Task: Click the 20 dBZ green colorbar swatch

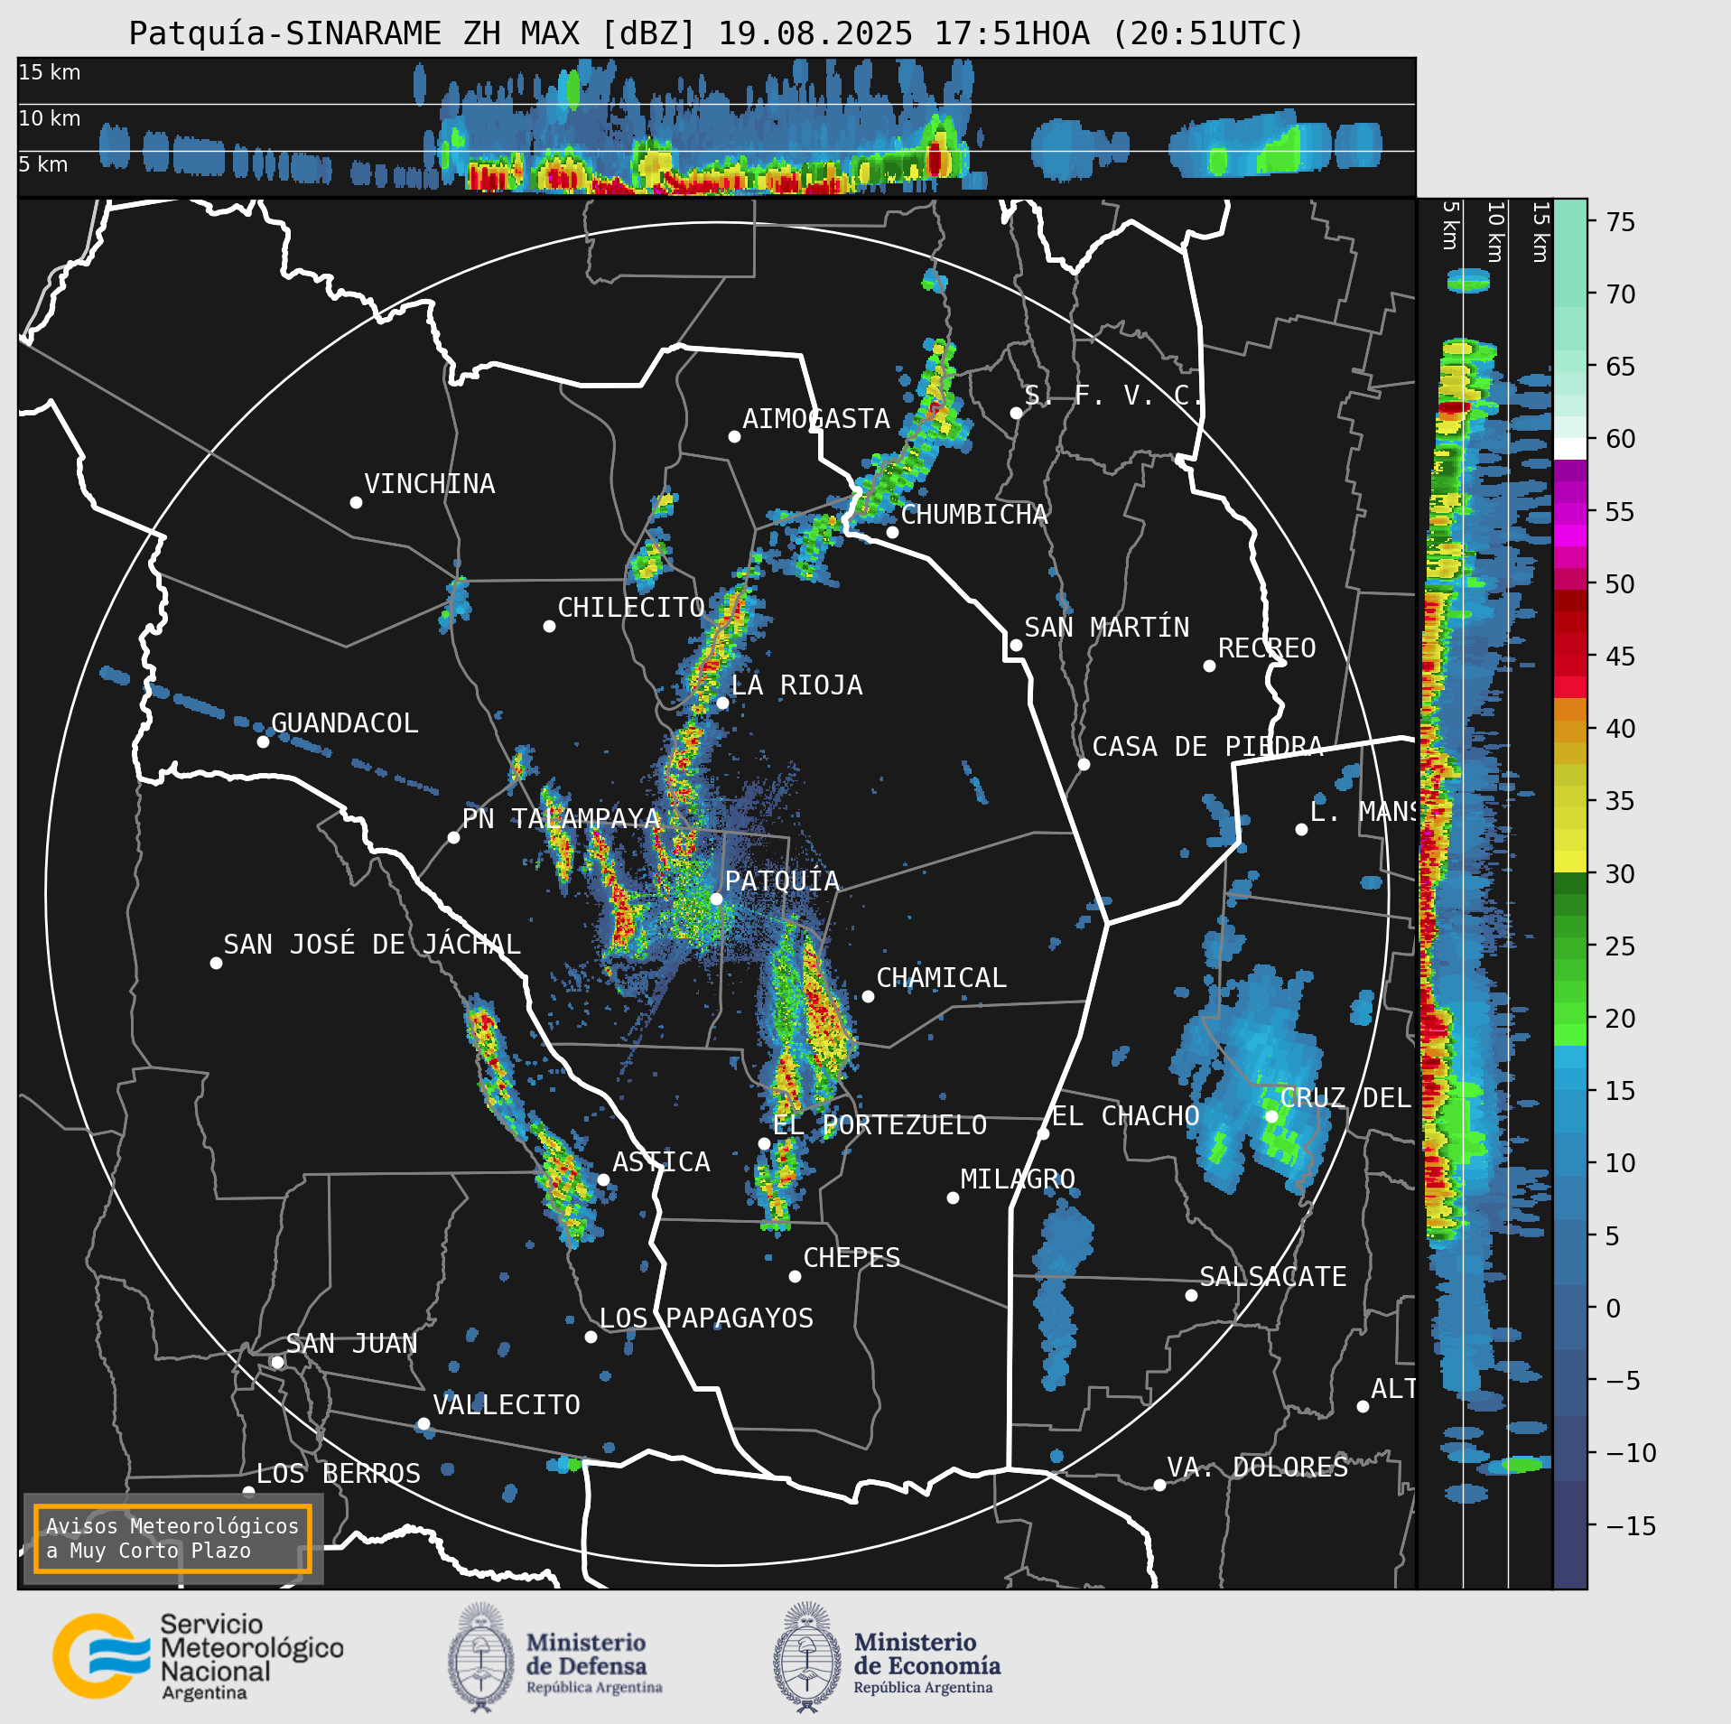Action: coord(1570,1025)
